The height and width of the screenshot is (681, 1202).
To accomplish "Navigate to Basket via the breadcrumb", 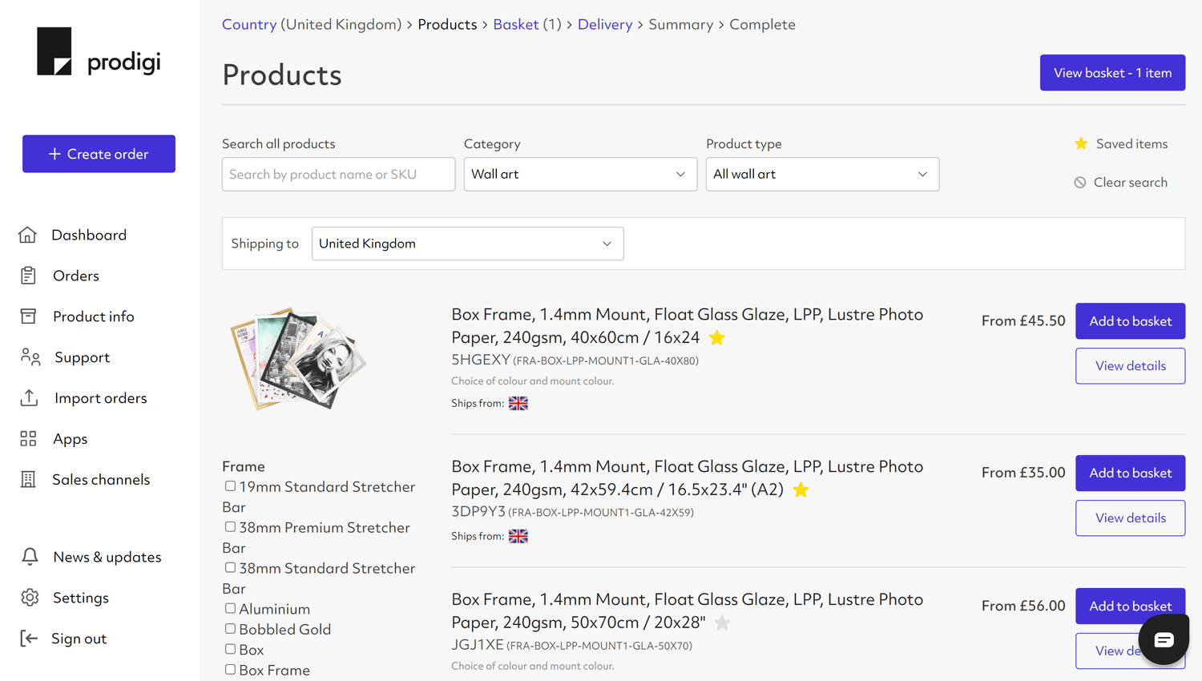I will 516,24.
